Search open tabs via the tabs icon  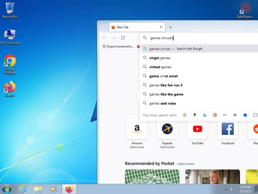(x=255, y=115)
